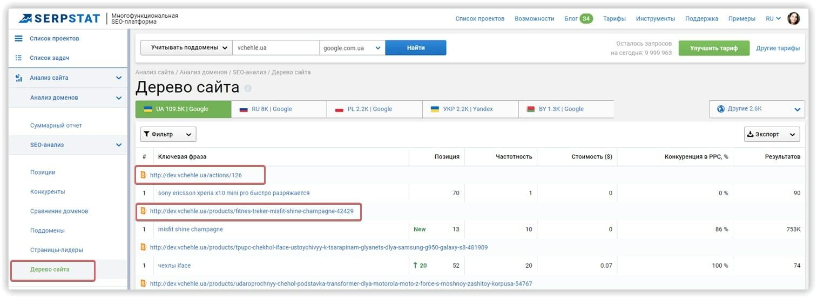817x298 pixels.
Task: Open Примеры in the top navigation
Action: [742, 18]
